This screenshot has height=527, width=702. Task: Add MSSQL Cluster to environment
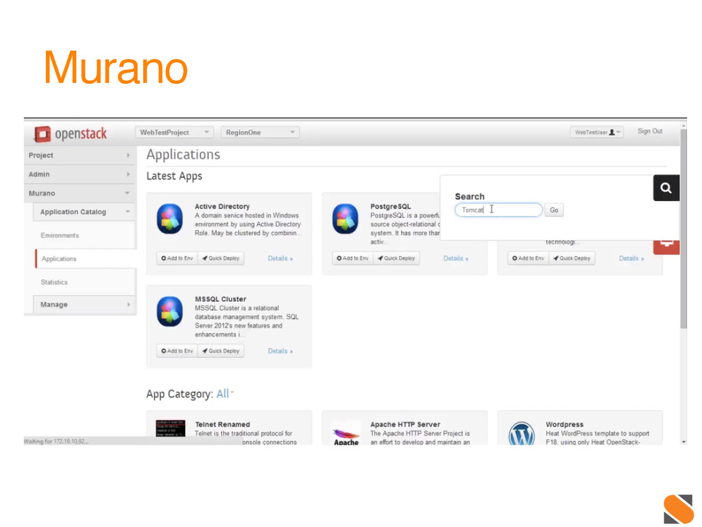[178, 351]
